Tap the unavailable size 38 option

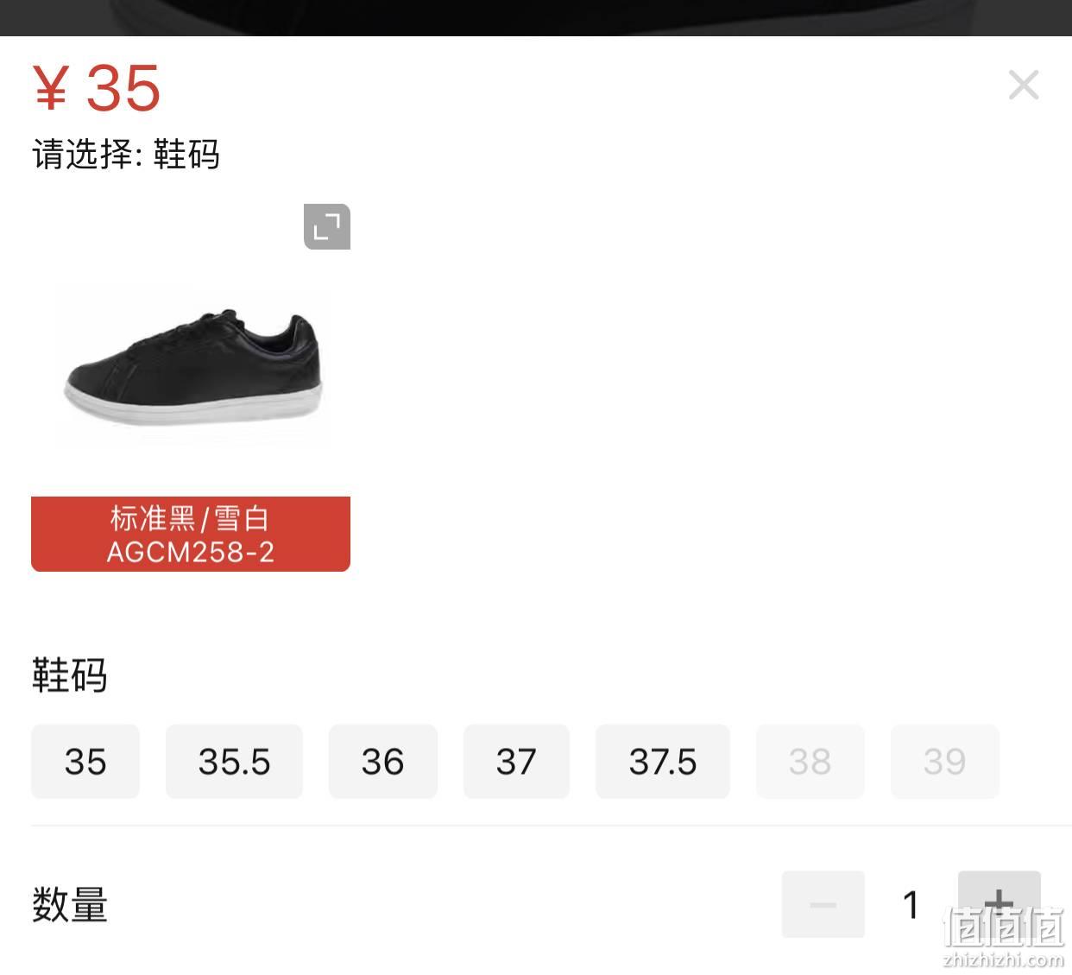pyautogui.click(x=810, y=762)
